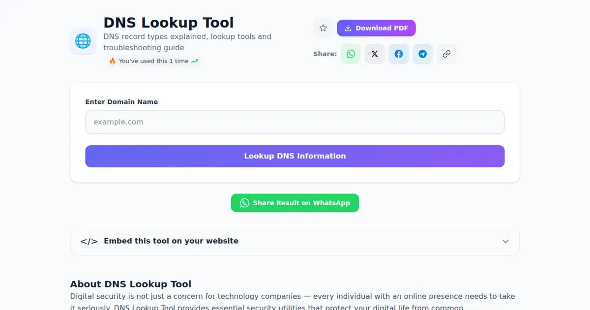Share on X (Twitter)
The width and height of the screenshot is (590, 310).
[375, 54]
